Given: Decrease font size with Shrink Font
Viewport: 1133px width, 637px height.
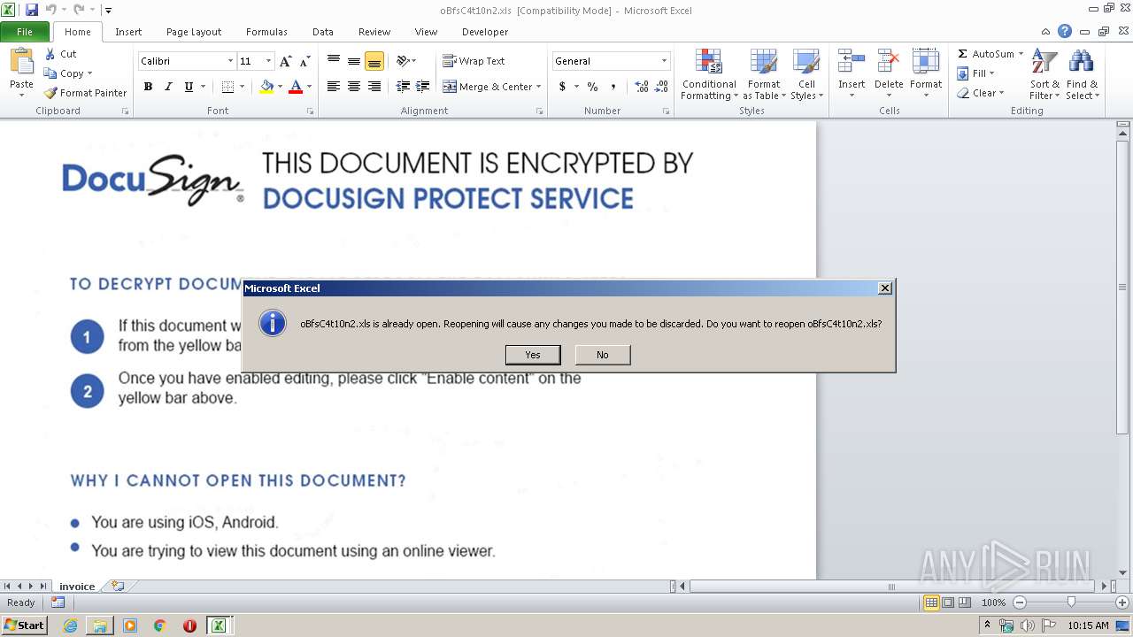Looking at the screenshot, I should click(x=304, y=61).
